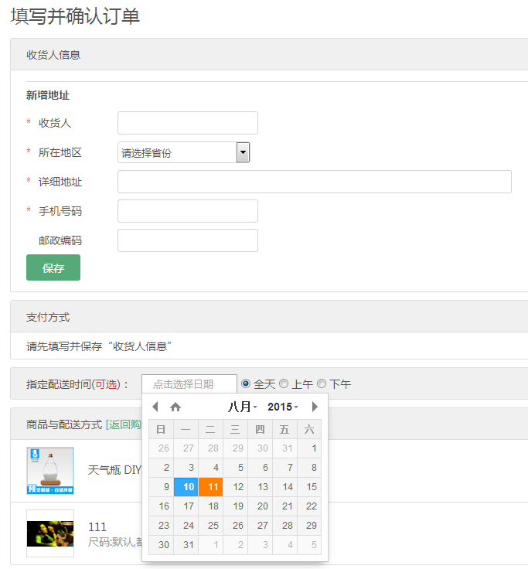Screen dimensions: 528x569
Task: Click the calendar home (today) icon
Action: click(175, 407)
